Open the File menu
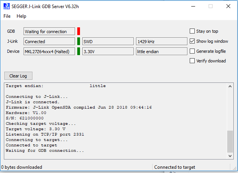The height and width of the screenshot is (173, 238). [7, 16]
